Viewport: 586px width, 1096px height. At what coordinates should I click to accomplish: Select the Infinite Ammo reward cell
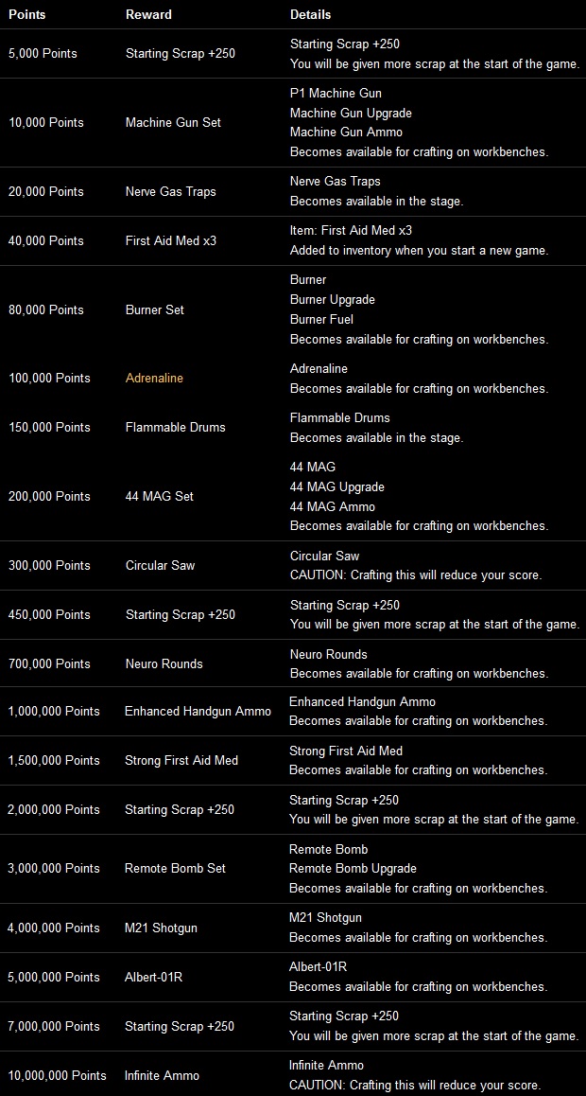[x=162, y=1075]
